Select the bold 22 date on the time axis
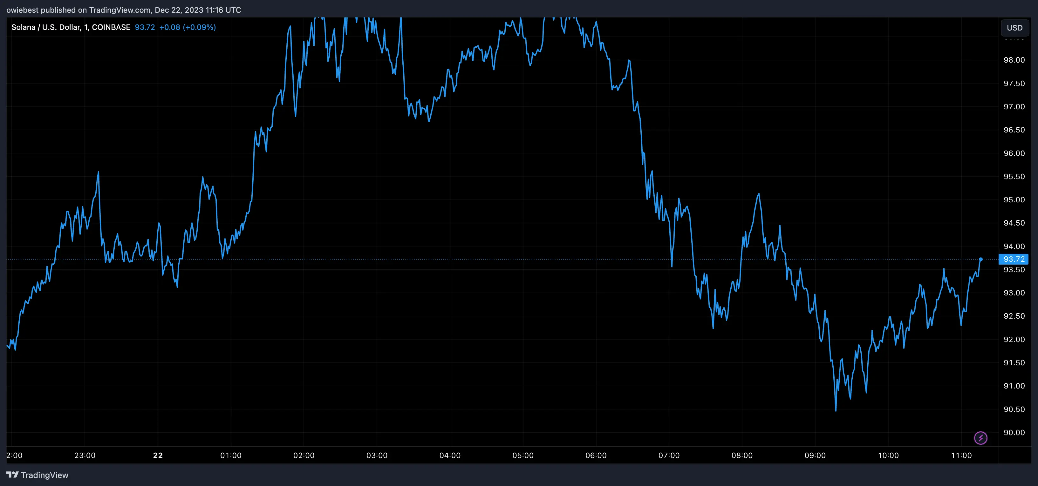 click(157, 456)
